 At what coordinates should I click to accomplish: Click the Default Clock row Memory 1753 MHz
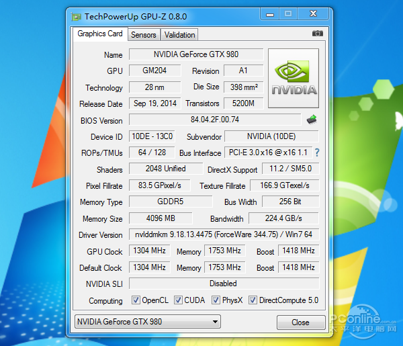tap(224, 267)
